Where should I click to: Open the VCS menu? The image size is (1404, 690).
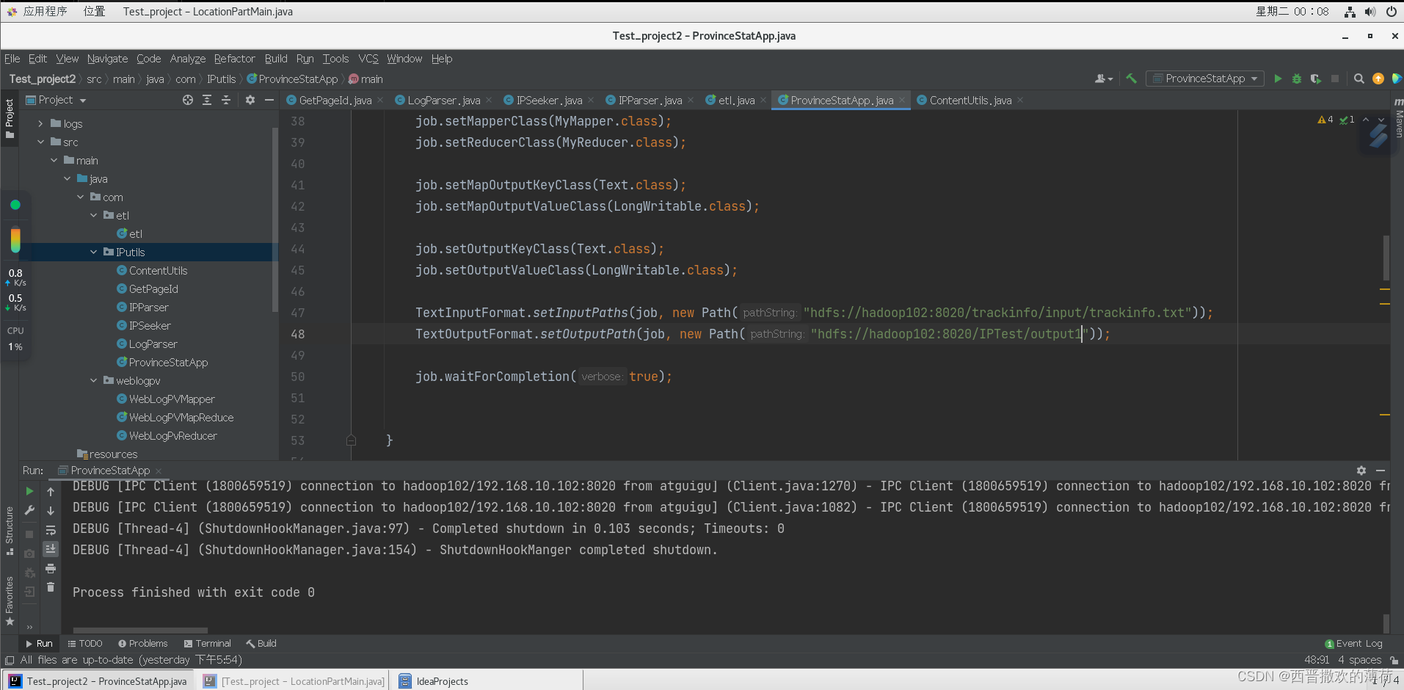(368, 59)
